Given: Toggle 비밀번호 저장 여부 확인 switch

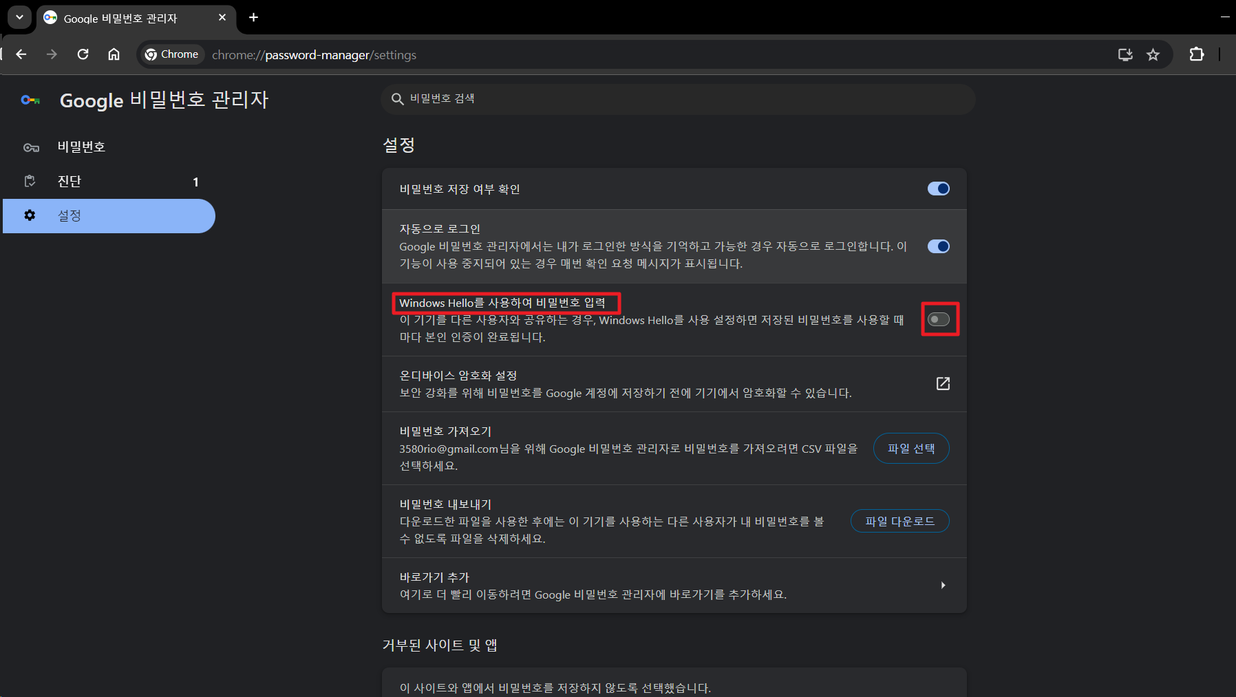Looking at the screenshot, I should click(x=938, y=189).
